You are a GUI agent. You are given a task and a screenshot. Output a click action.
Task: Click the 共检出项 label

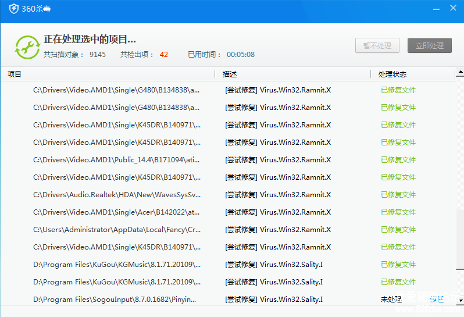pyautogui.click(x=136, y=55)
